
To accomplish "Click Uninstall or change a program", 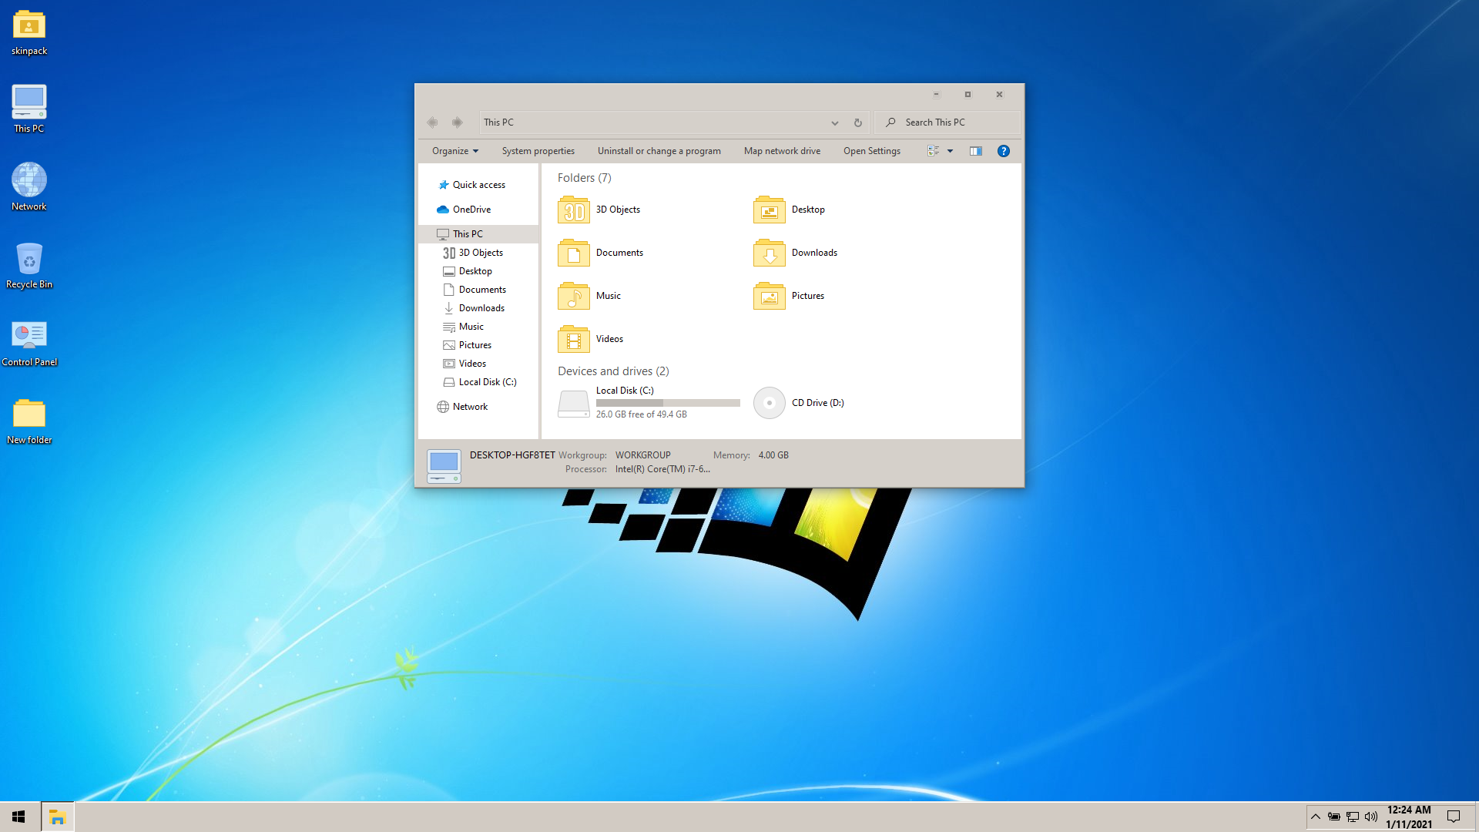I will [659, 151].
